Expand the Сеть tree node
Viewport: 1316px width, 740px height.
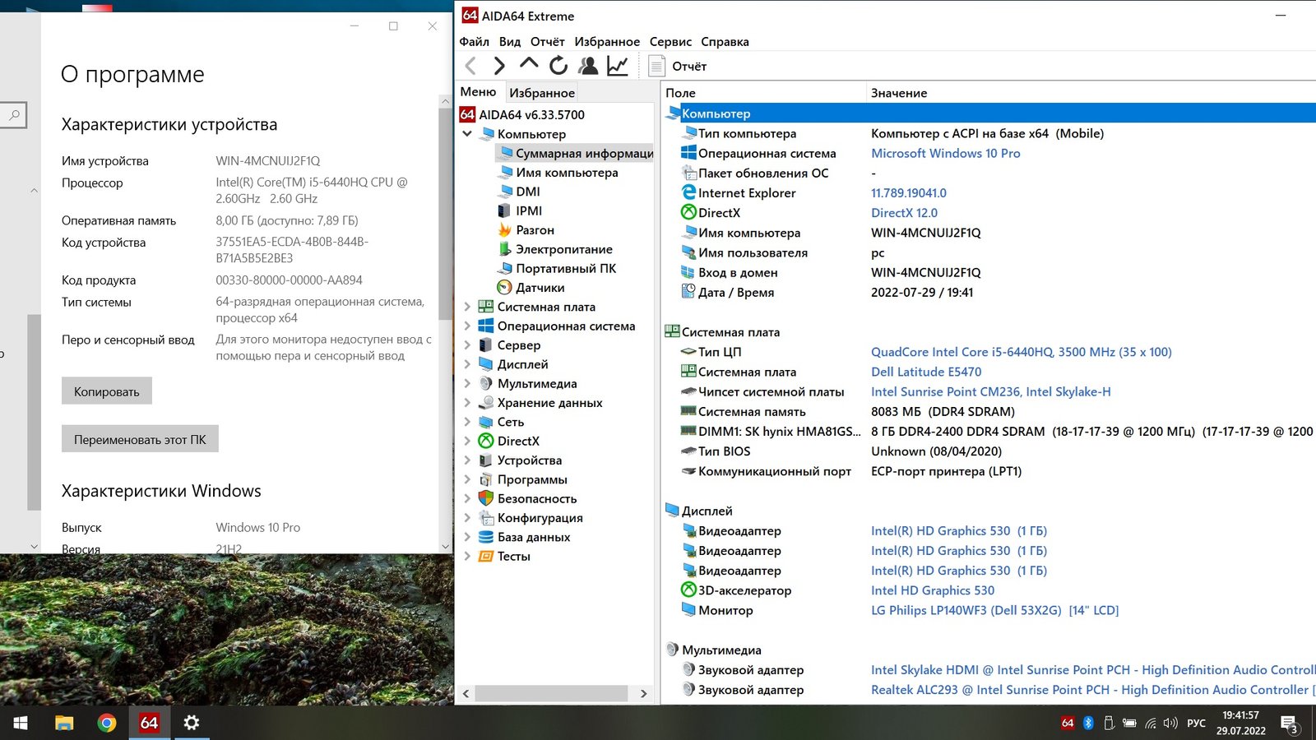467,422
